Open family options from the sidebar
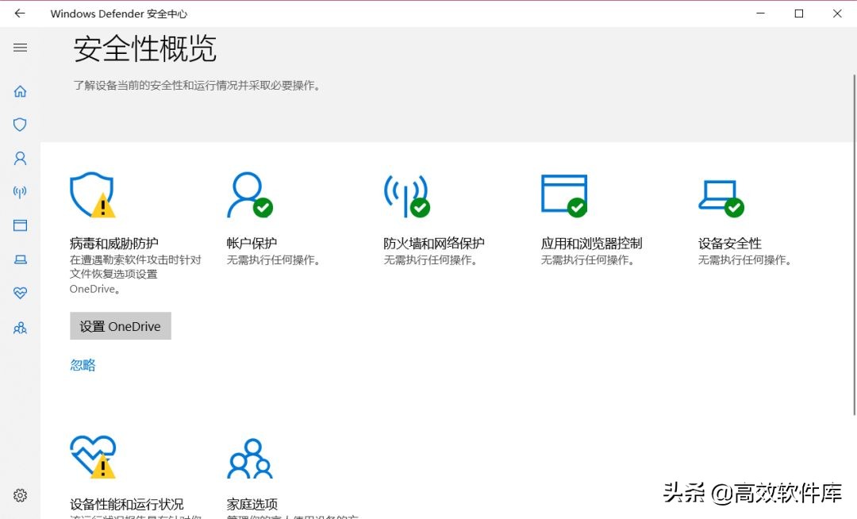This screenshot has width=857, height=519. click(x=21, y=328)
